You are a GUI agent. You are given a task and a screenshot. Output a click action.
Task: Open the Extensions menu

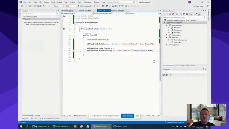[87, 2]
